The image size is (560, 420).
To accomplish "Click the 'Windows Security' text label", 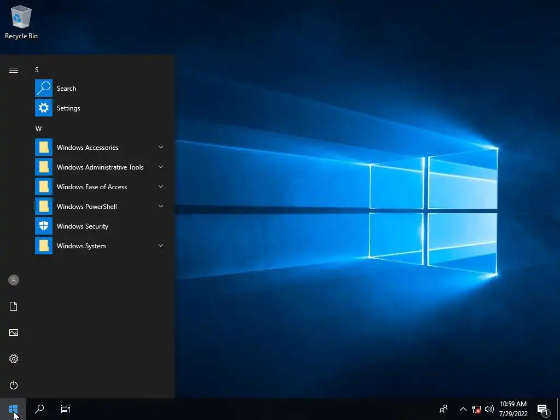I will click(x=83, y=226).
